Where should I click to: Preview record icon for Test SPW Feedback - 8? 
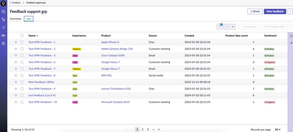click(16, 75)
